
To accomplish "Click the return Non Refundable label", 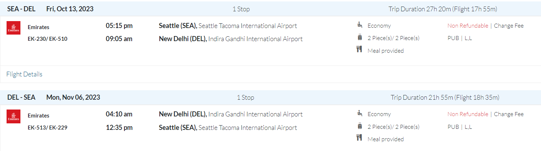I will click(468, 114).
